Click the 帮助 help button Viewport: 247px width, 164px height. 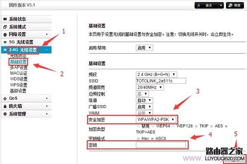click(235, 5)
